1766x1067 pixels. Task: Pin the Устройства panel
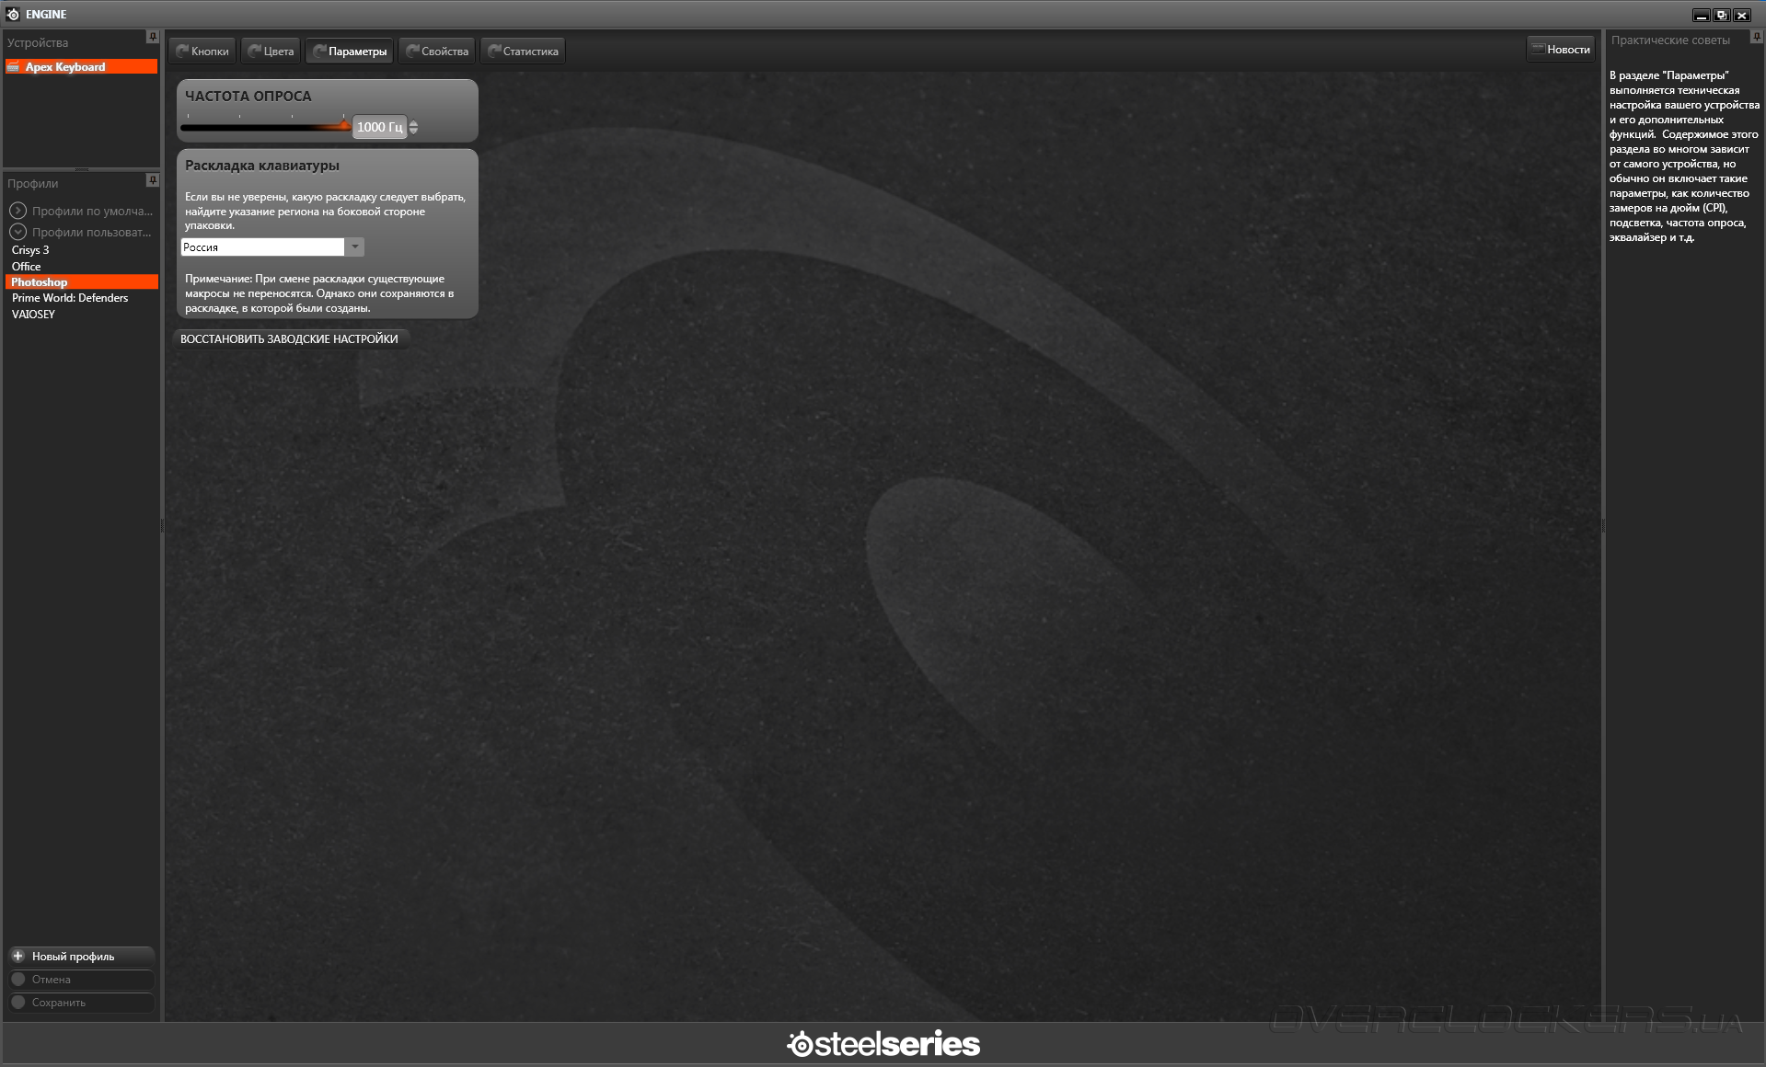[x=153, y=37]
